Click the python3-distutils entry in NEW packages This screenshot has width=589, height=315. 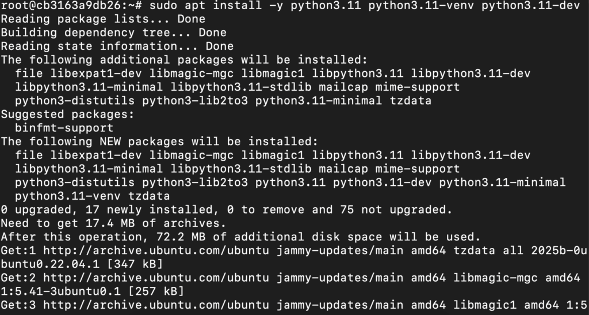75,182
